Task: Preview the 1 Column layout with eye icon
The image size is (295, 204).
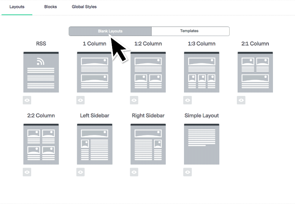Action: click(81, 100)
